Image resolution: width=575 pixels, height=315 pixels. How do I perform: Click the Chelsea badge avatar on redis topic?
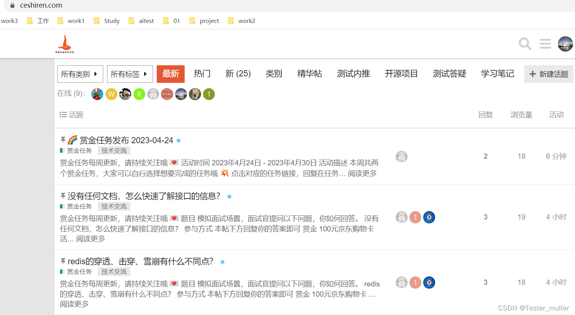429,283
